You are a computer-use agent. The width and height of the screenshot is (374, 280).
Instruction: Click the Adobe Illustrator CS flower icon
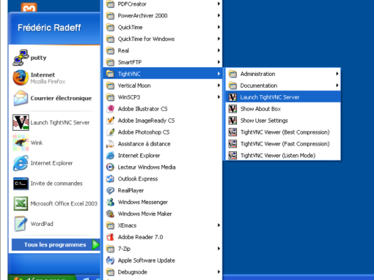[110, 109]
